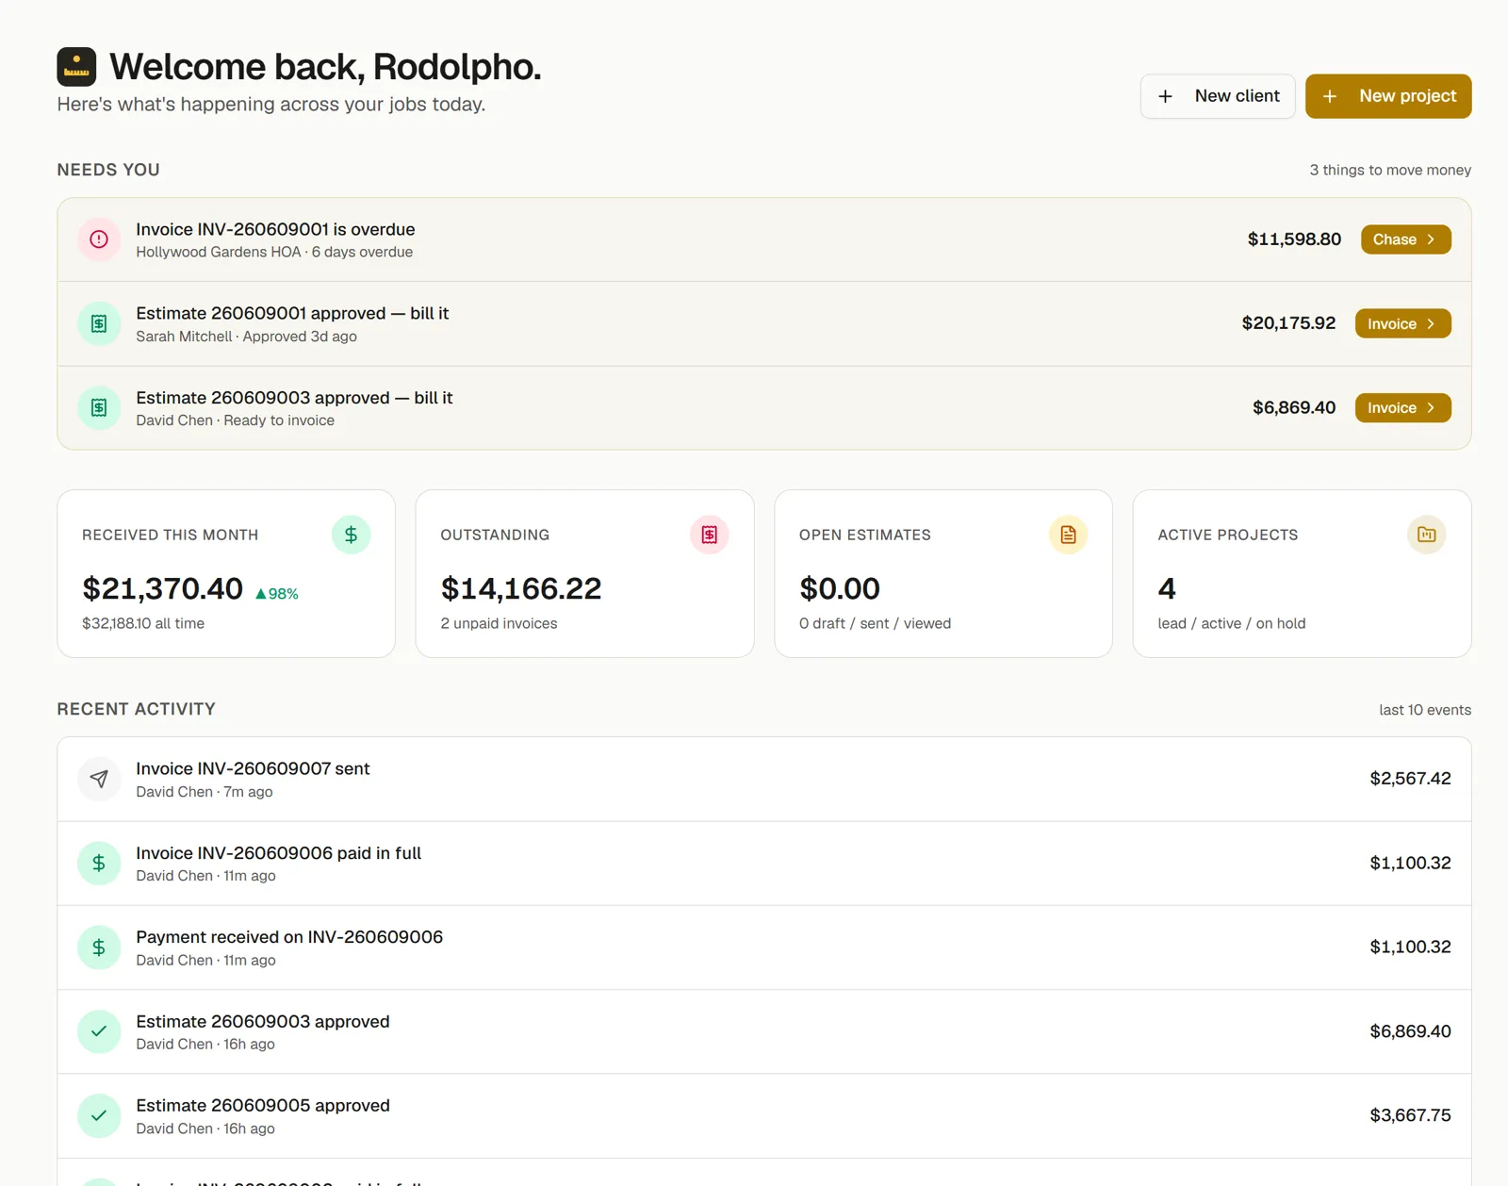The image size is (1508, 1186).
Task: Click the $3,667.75 activity amount
Action: click(x=1410, y=1115)
